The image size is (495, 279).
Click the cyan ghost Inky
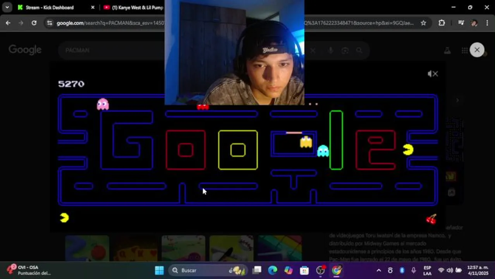(x=323, y=151)
